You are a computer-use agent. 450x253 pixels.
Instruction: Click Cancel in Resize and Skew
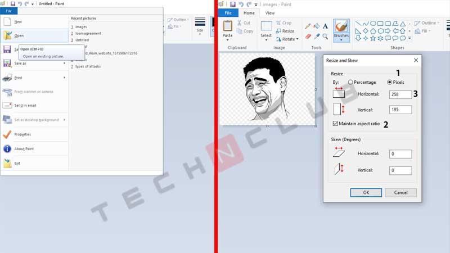tap(400, 192)
